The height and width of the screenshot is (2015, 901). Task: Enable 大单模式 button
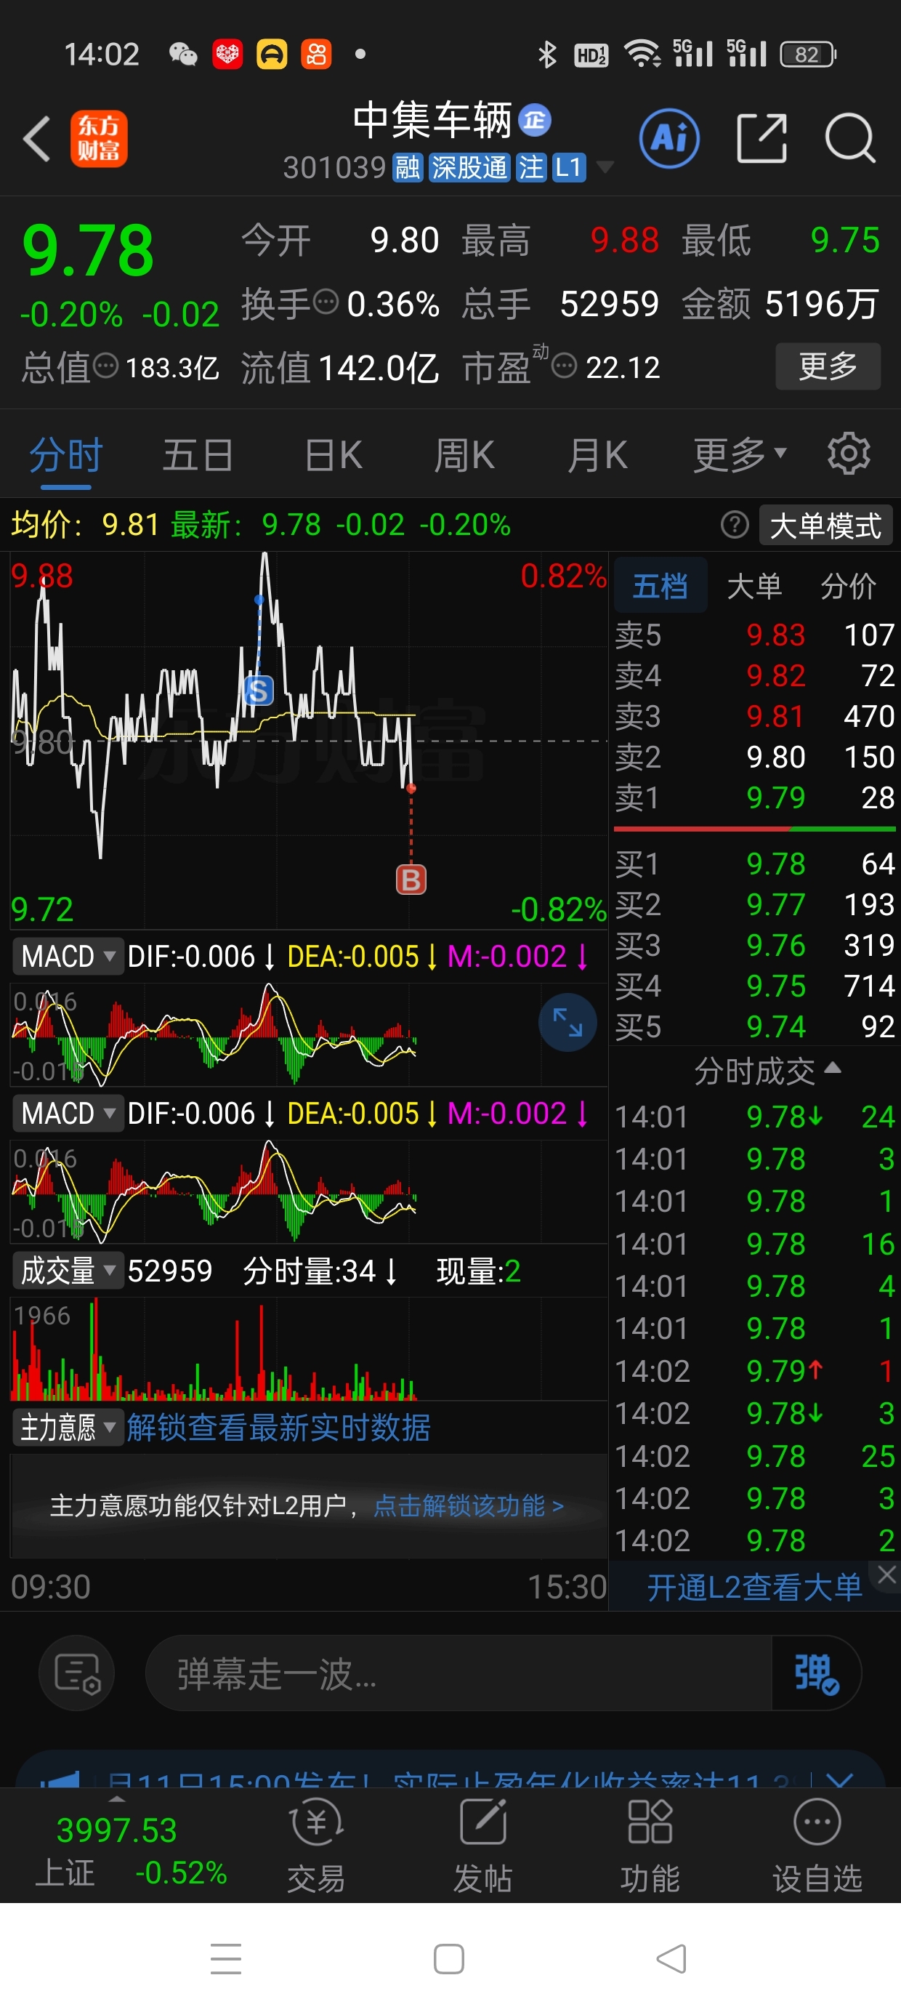pos(826,525)
